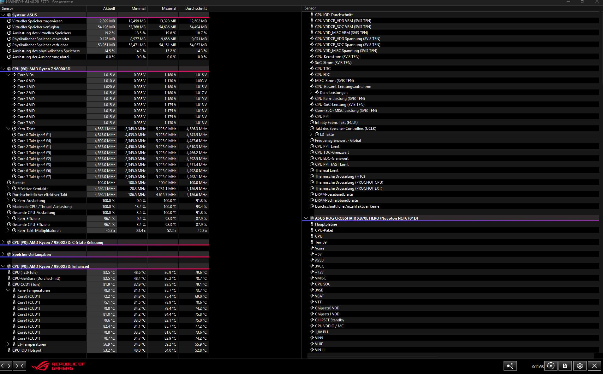Click the Durchschnitt column header
This screenshot has height=374, width=603.
[x=194, y=9]
